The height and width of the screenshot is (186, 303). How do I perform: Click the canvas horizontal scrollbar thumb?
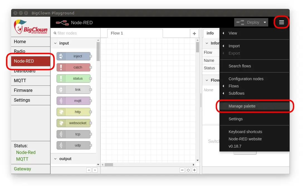pos(109,165)
